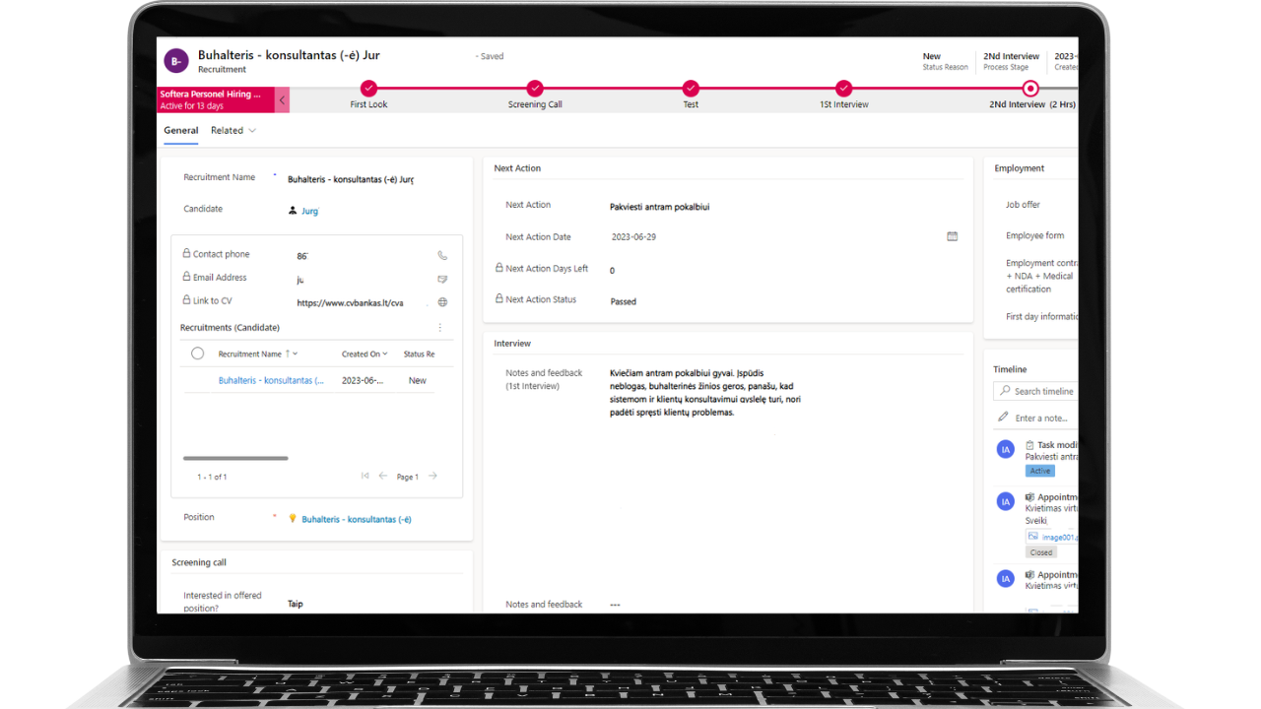This screenshot has height=709, width=1261.
Task: Click the email icon beside Email Address
Action: [x=442, y=279]
